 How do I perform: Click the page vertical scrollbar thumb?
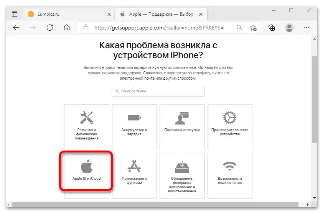tap(314, 99)
